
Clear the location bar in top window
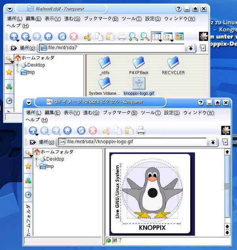coord(14,48)
